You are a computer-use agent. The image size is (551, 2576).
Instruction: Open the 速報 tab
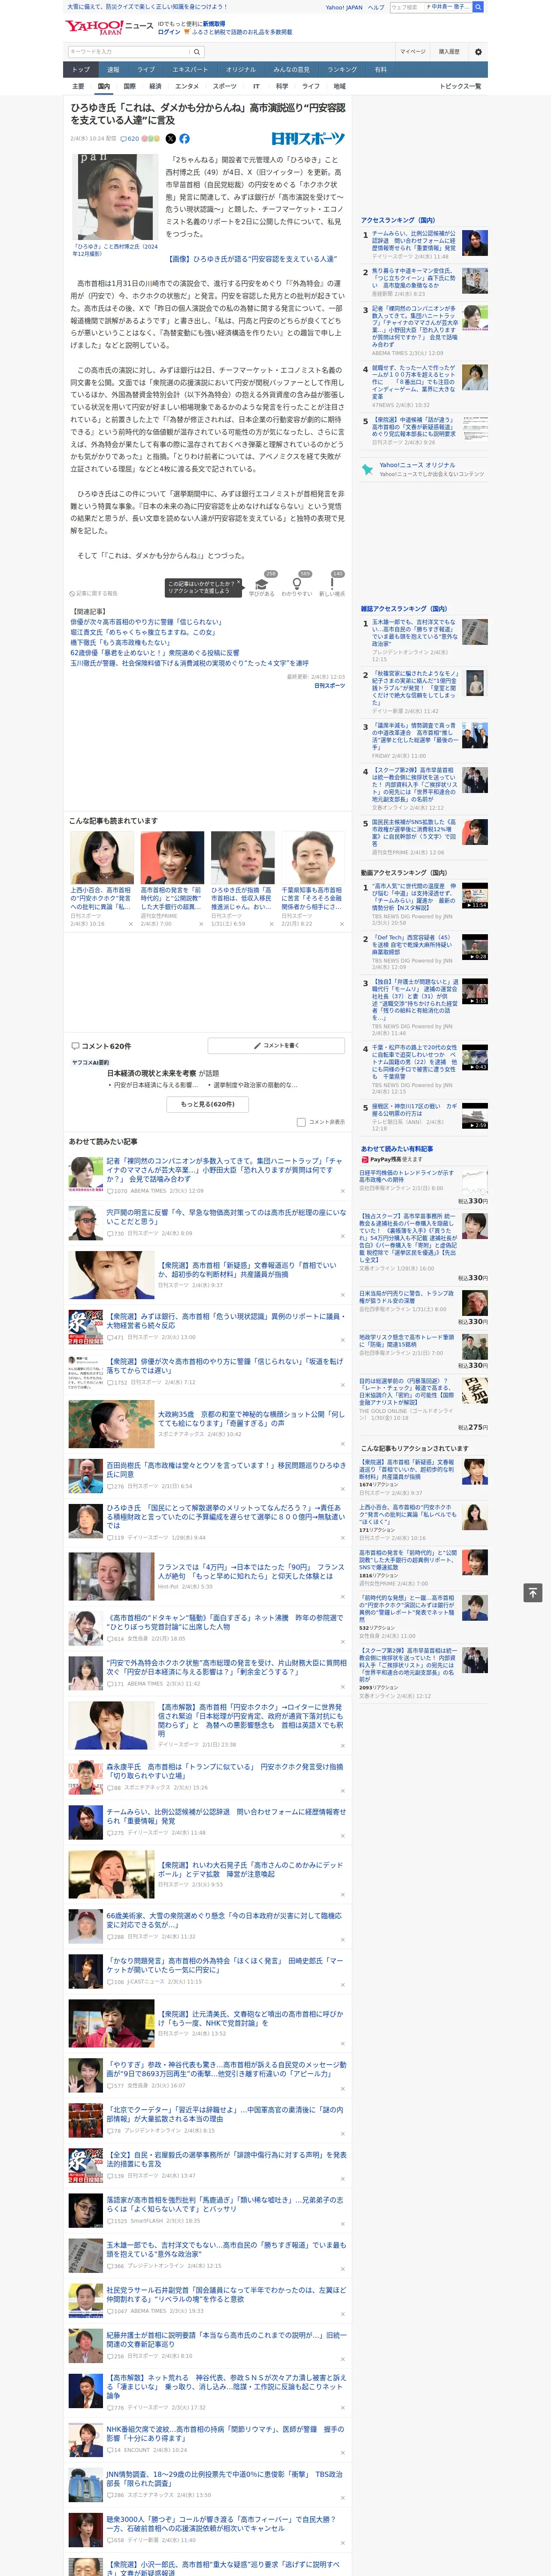113,70
